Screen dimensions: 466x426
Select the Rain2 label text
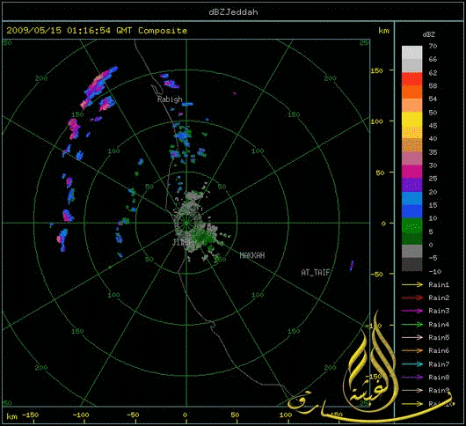pos(439,297)
